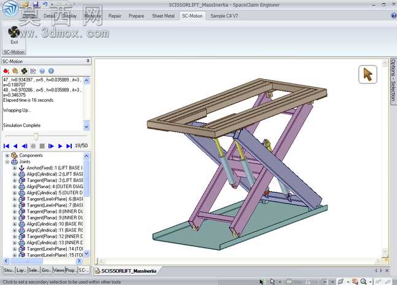Screen dimensions: 397x285
Task: Jump to first animation frame
Action: tap(6, 146)
